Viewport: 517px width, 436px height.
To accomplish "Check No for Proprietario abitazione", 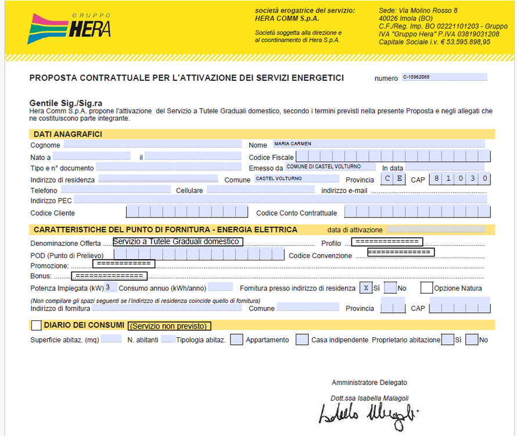I will (472, 339).
